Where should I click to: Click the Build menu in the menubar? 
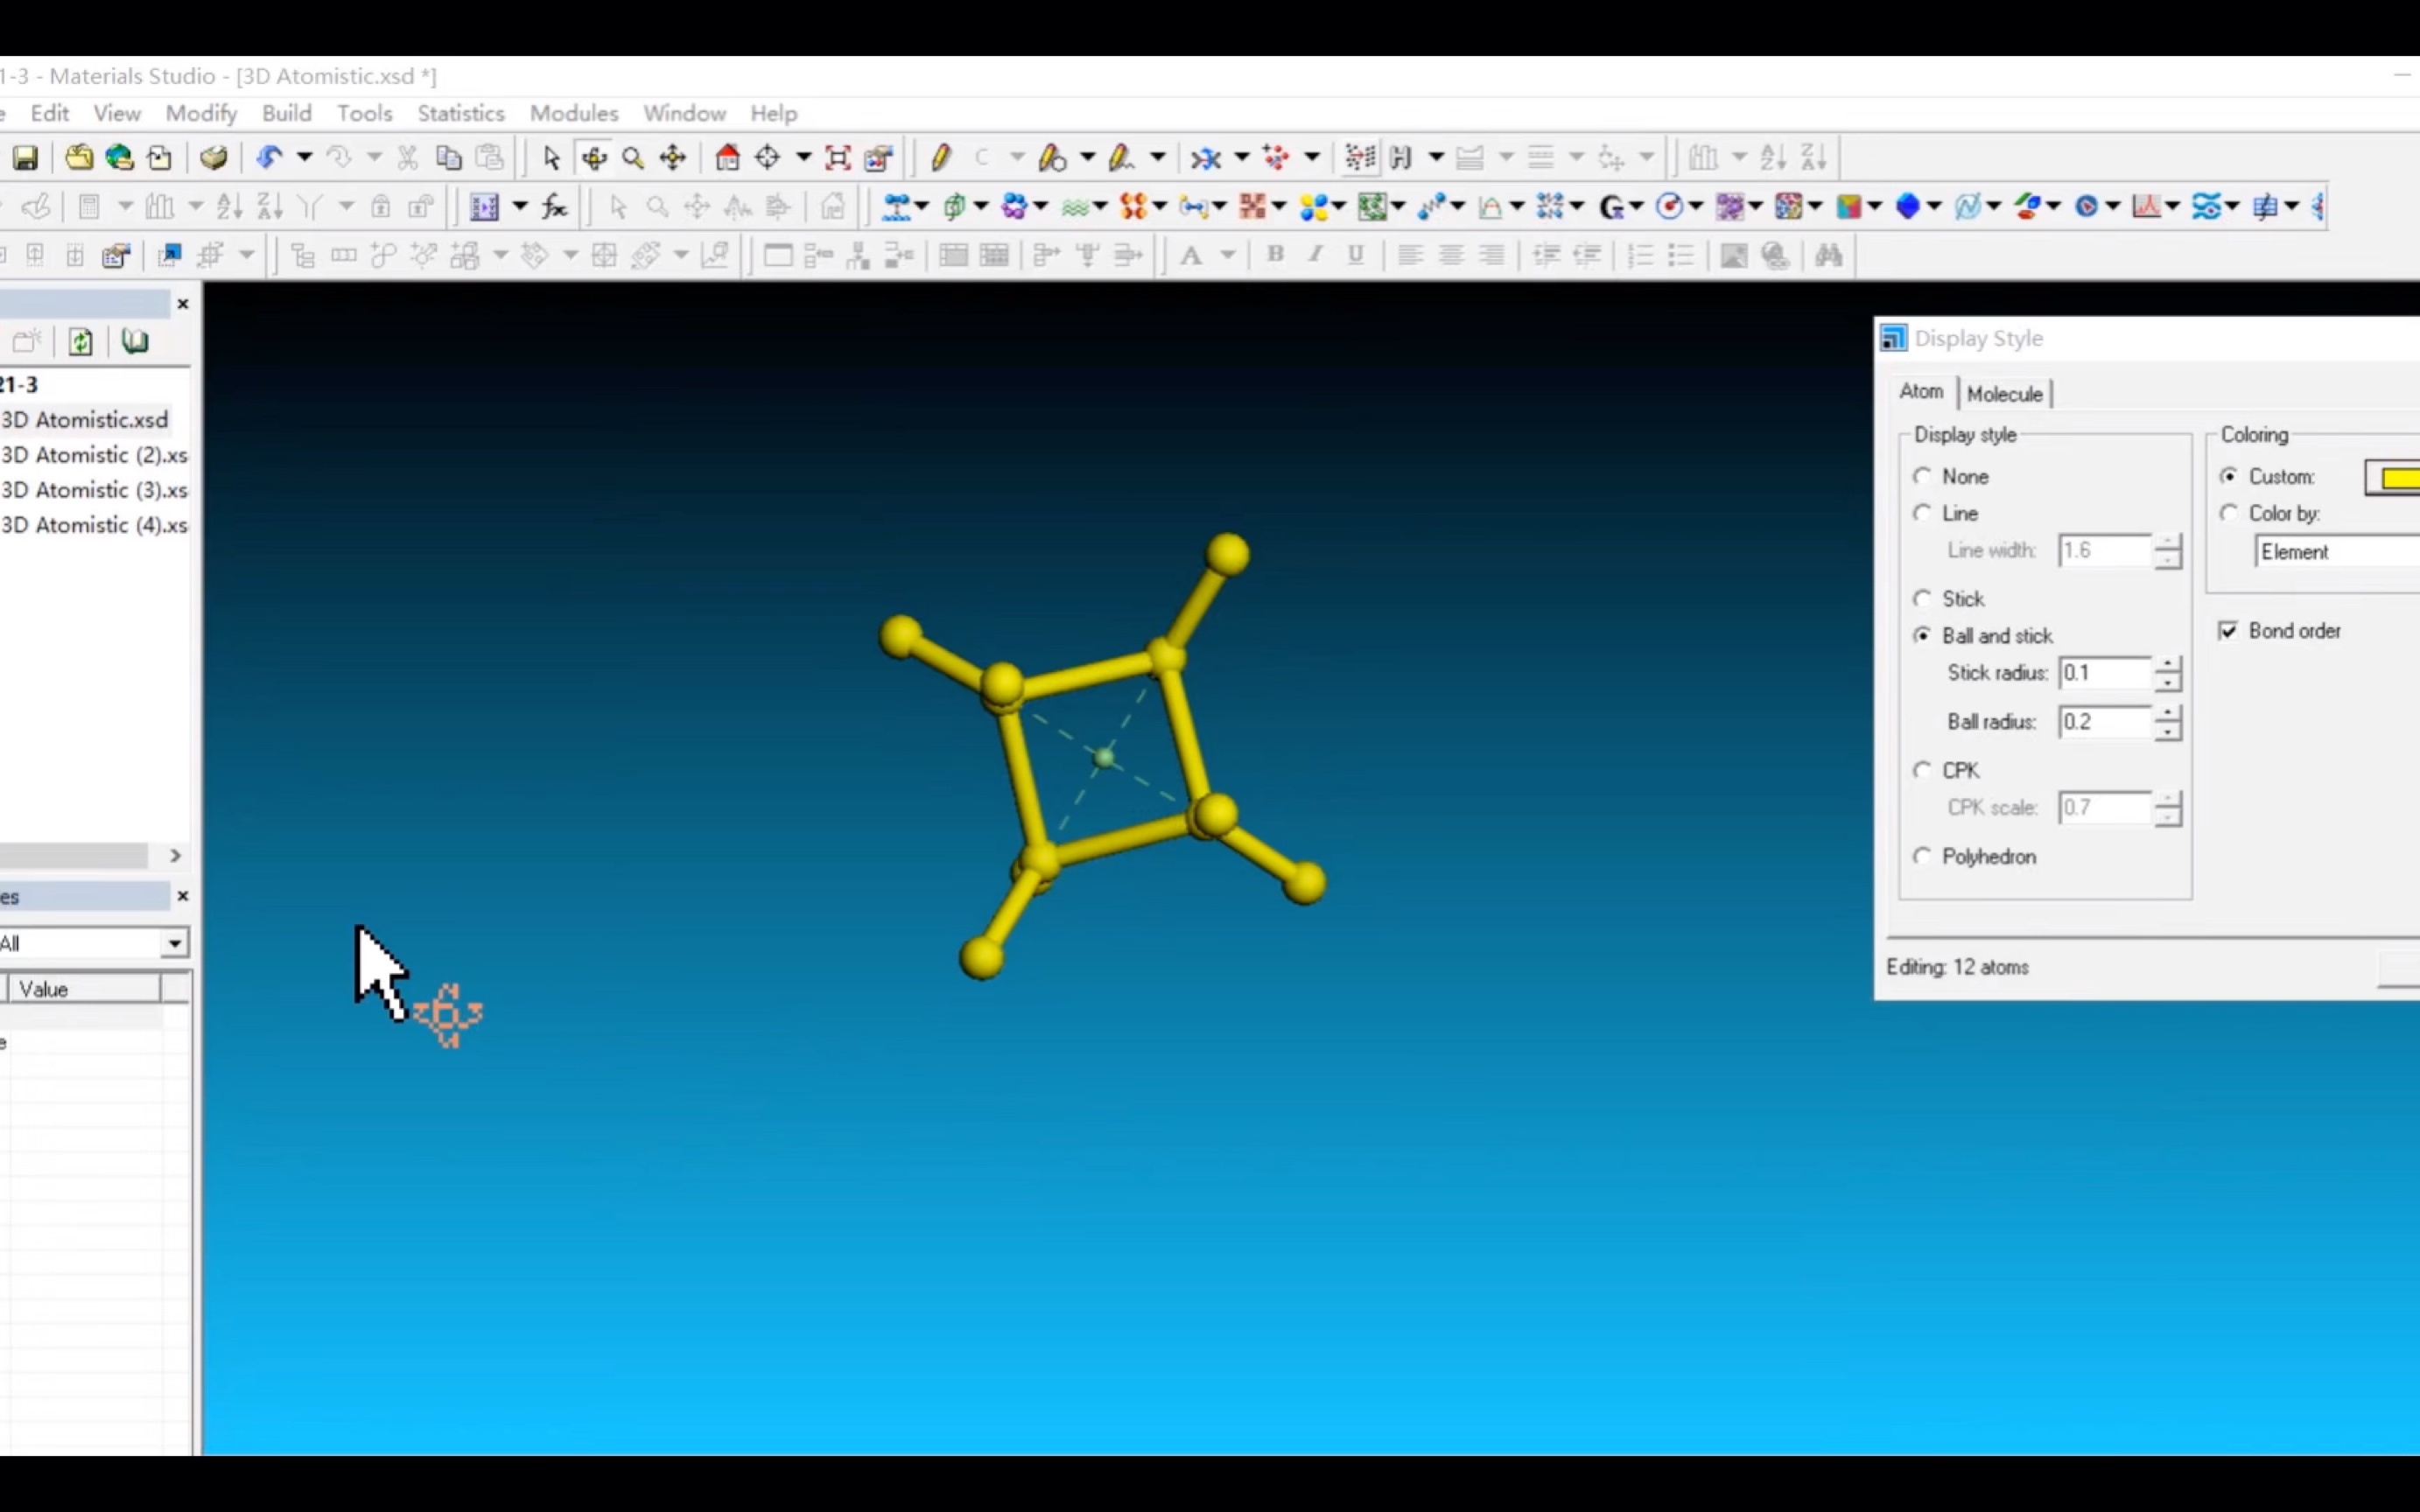(285, 113)
